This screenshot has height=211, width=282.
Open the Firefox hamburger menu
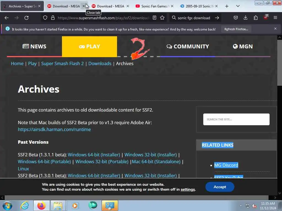coord(275,18)
